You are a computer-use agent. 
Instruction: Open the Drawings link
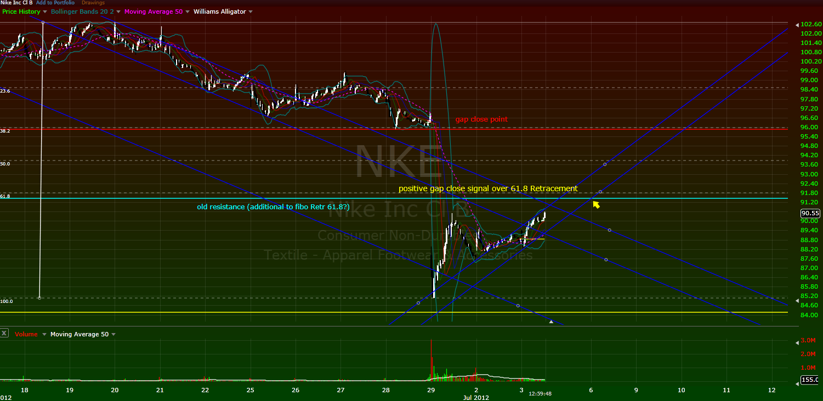point(93,3)
